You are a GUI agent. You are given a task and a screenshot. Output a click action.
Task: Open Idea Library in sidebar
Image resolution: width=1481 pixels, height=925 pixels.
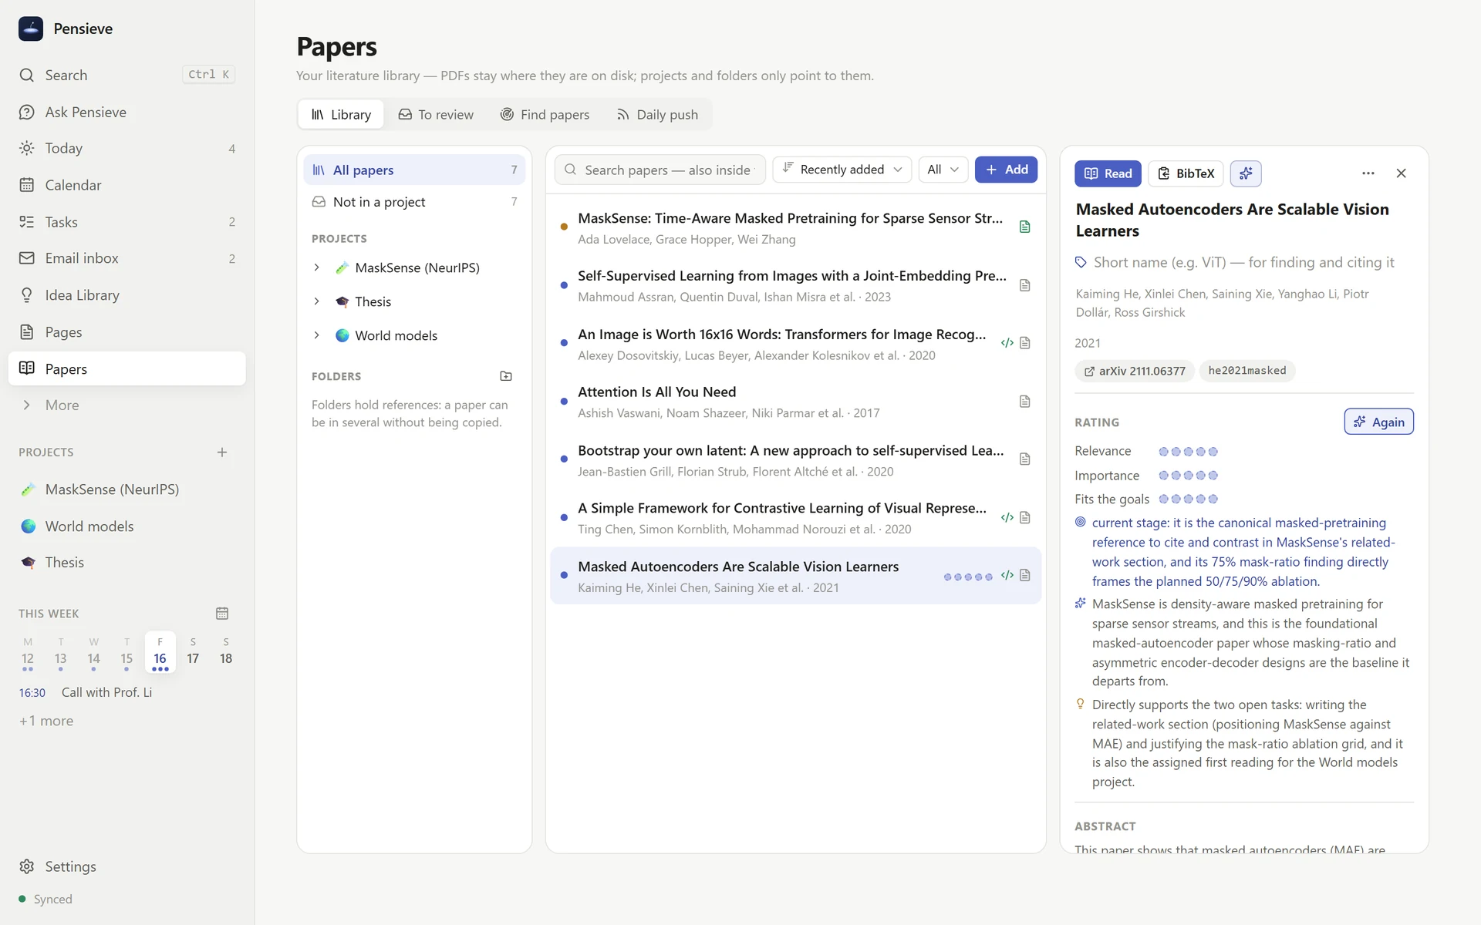tap(127, 295)
